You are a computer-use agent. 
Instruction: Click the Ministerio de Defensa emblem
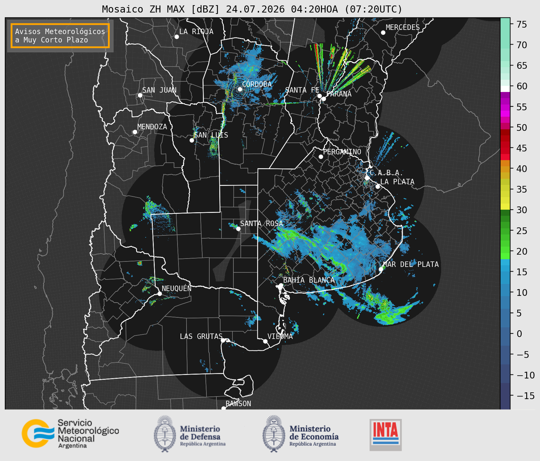pos(165,434)
